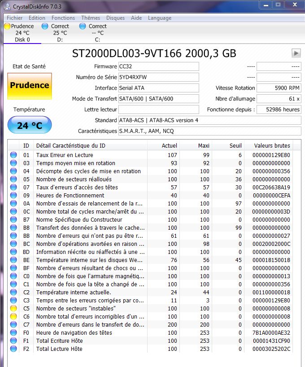This screenshot has height=367, width=305.
Task: Click the Interface field Serial ATA
Action: pos(159,88)
